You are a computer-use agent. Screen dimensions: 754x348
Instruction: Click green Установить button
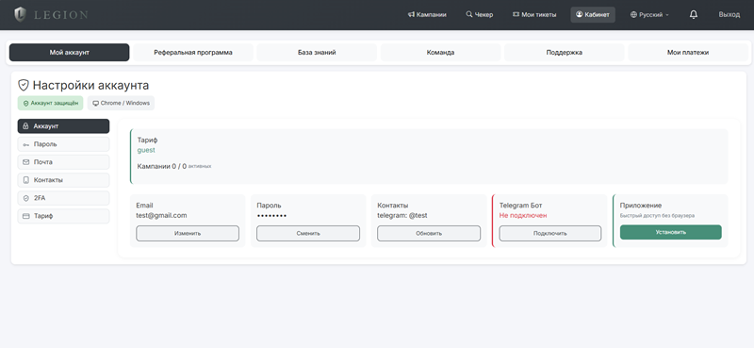click(x=671, y=232)
